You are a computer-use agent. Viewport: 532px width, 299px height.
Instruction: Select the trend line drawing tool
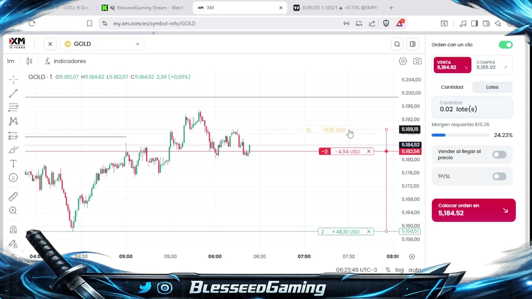(x=13, y=93)
